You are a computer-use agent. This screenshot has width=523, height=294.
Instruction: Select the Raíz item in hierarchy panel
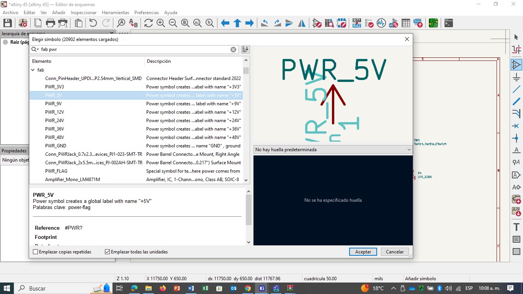[x=19, y=42]
